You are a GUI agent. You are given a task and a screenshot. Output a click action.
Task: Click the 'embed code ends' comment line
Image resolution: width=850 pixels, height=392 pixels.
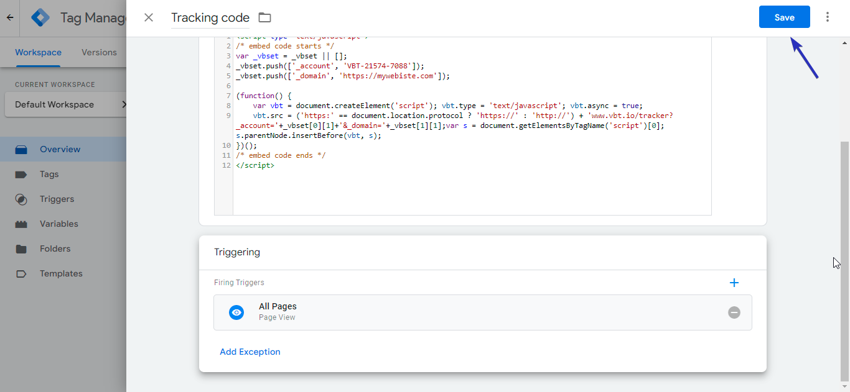pyautogui.click(x=281, y=155)
